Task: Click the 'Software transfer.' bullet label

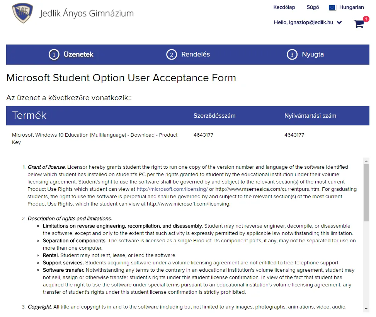Action: pos(63,270)
